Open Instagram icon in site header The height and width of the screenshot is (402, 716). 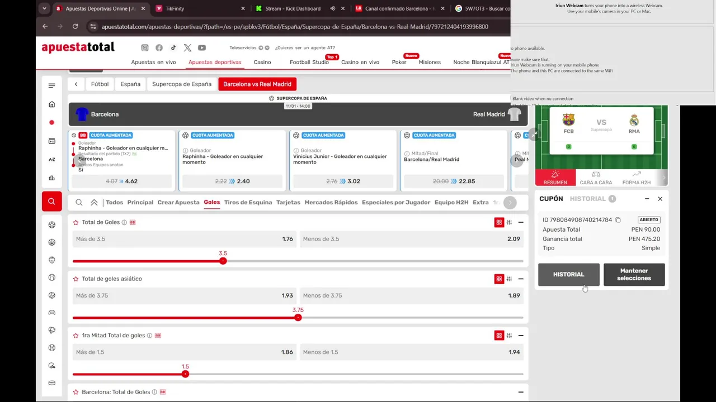pos(145,48)
